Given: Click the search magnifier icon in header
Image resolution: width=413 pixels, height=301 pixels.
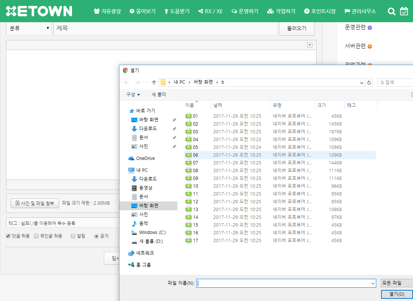Looking at the screenshot, I should [x=391, y=11].
